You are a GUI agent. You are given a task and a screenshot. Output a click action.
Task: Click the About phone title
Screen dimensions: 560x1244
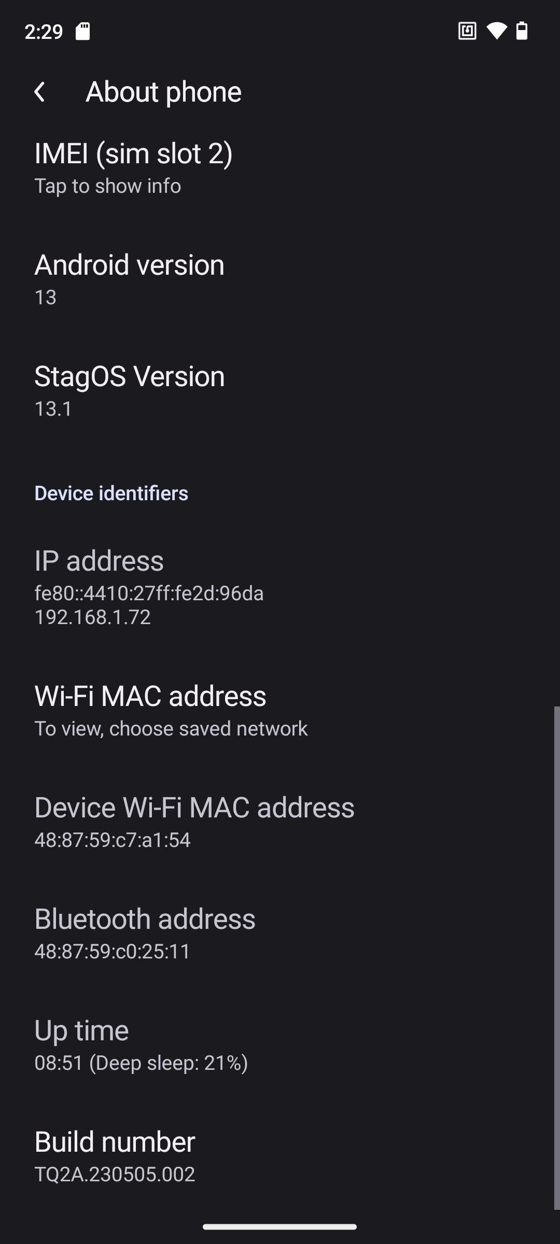tap(163, 92)
